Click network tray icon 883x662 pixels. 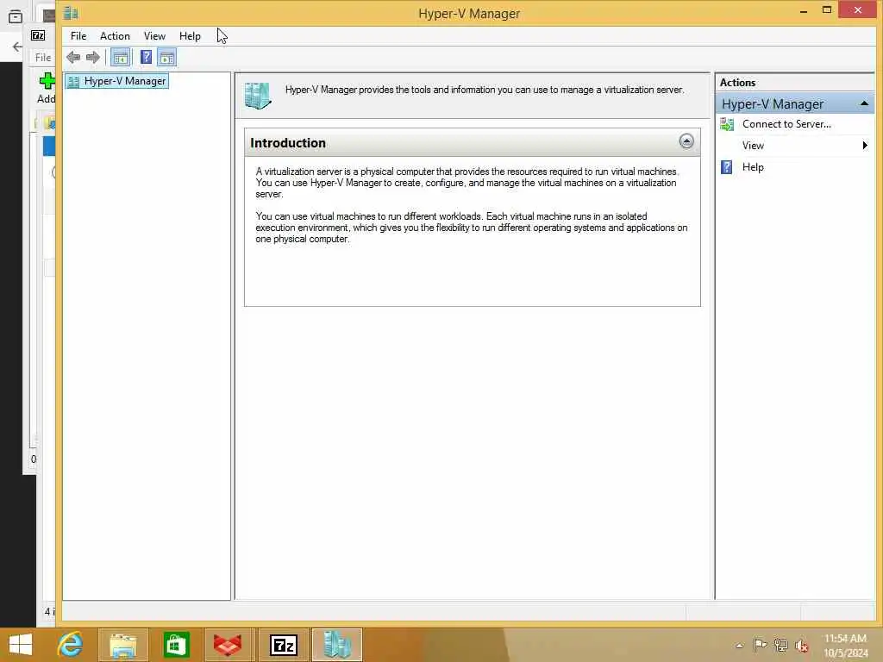pyautogui.click(x=780, y=645)
